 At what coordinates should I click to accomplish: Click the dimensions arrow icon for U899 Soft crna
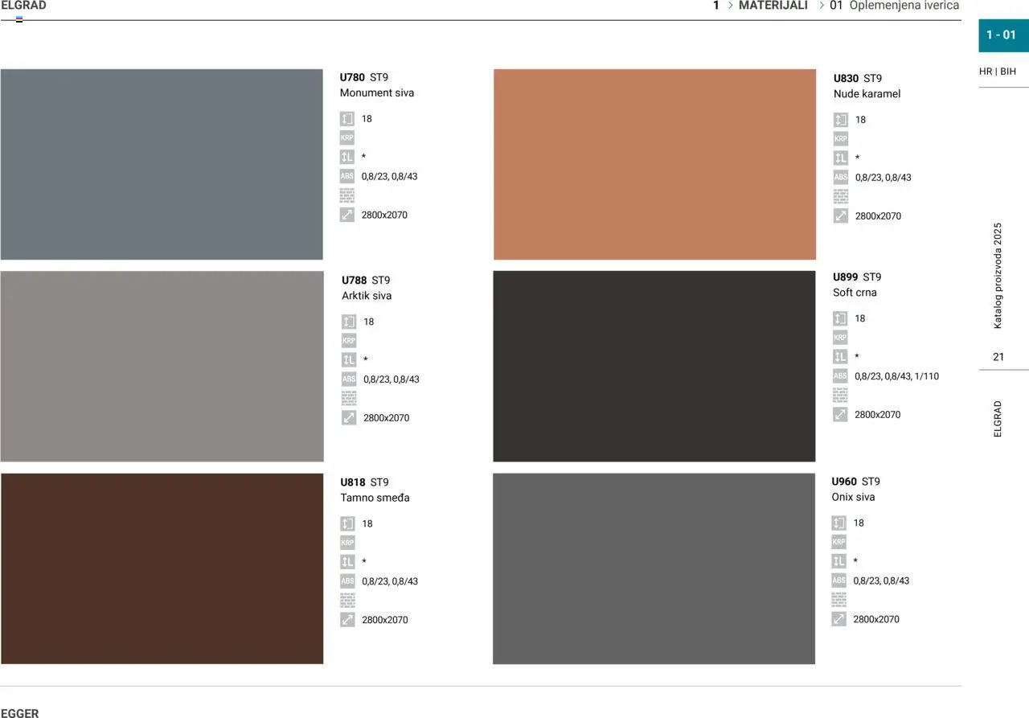click(x=840, y=415)
